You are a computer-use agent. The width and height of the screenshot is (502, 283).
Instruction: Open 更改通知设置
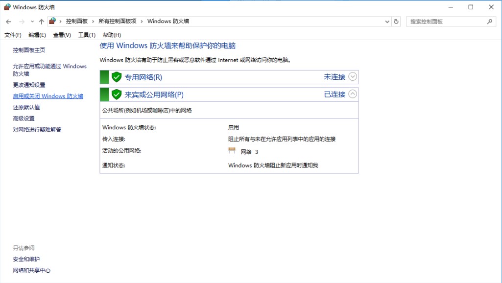click(29, 85)
